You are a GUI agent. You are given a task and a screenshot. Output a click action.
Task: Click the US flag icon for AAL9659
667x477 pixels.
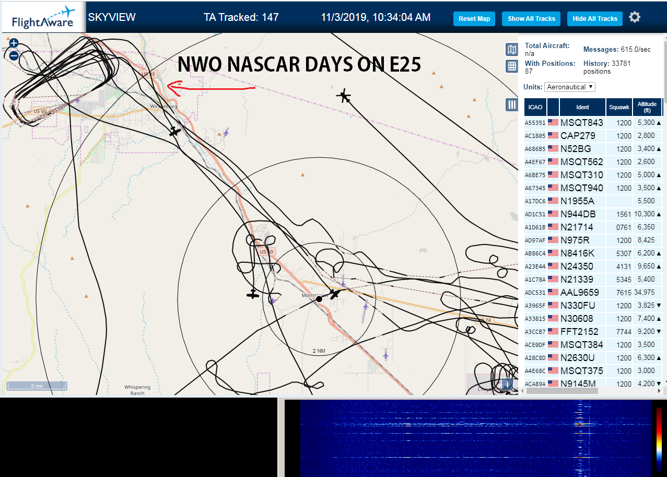point(553,293)
